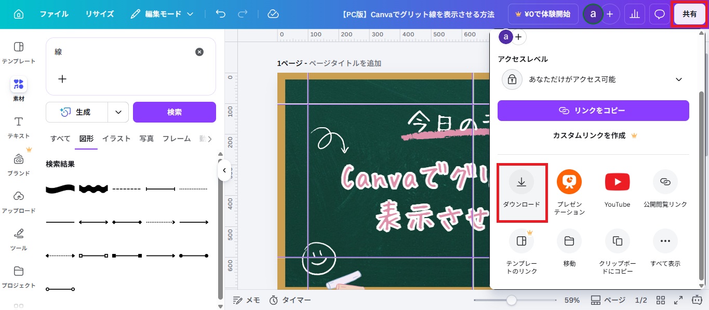This screenshot has width=709, height=310.
Task: Adjust the zoom slider handle
Action: (512, 300)
